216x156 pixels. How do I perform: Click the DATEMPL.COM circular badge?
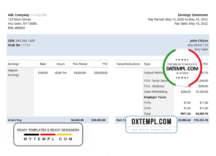[x=182, y=67]
